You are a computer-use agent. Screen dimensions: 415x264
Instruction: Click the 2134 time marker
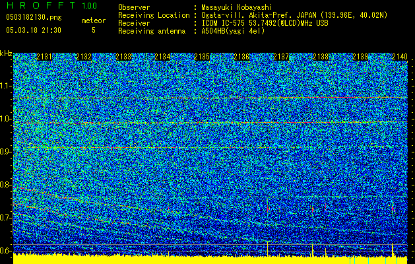[162, 57]
